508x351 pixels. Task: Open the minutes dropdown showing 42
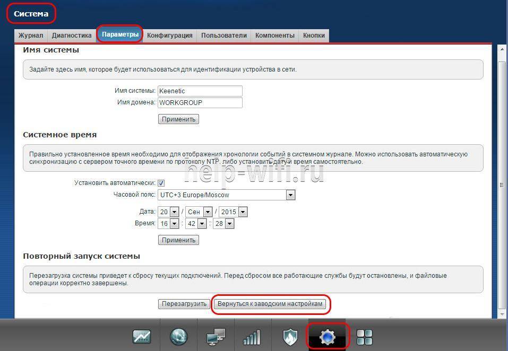coord(196,224)
